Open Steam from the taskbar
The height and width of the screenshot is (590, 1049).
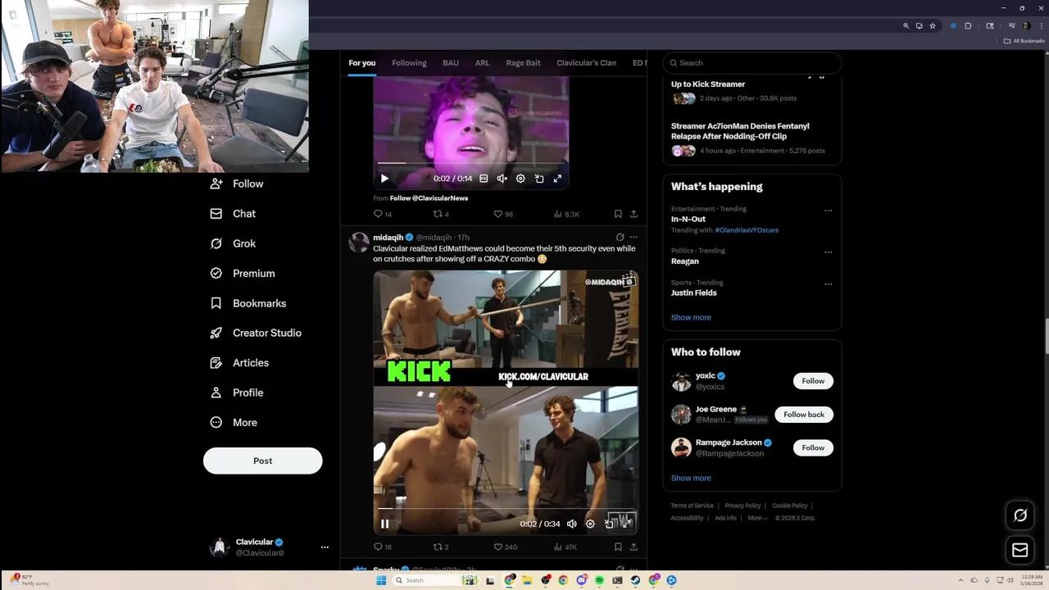[x=635, y=580]
